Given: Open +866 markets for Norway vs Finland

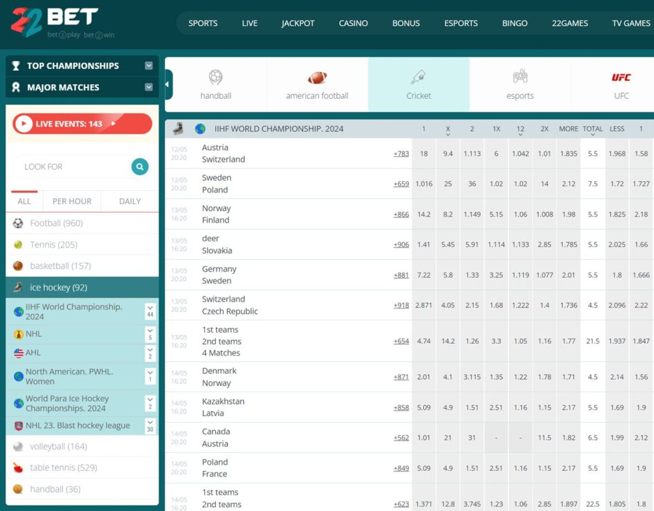Looking at the screenshot, I should [x=401, y=214].
